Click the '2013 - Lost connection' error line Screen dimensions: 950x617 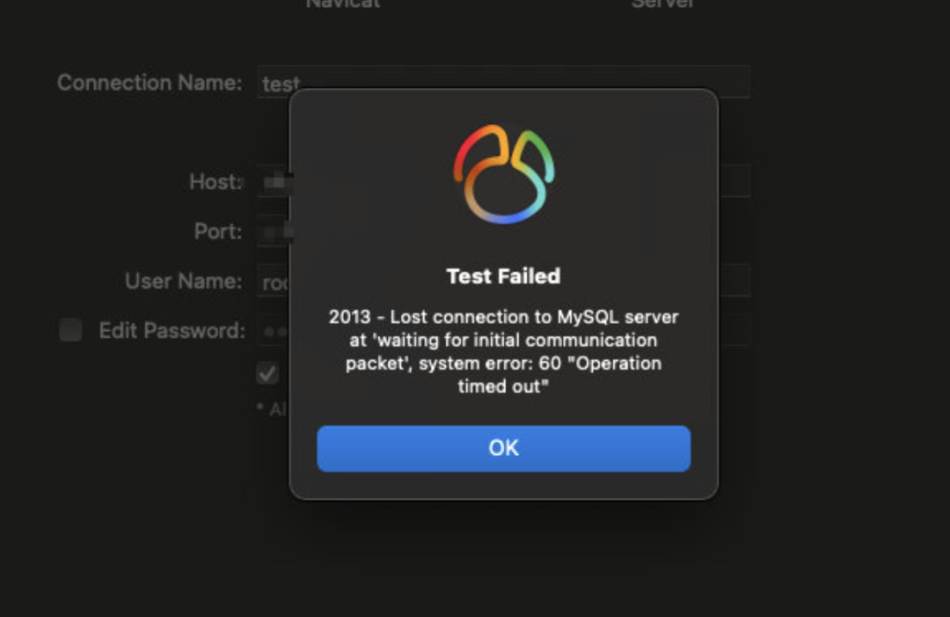pyautogui.click(x=503, y=317)
